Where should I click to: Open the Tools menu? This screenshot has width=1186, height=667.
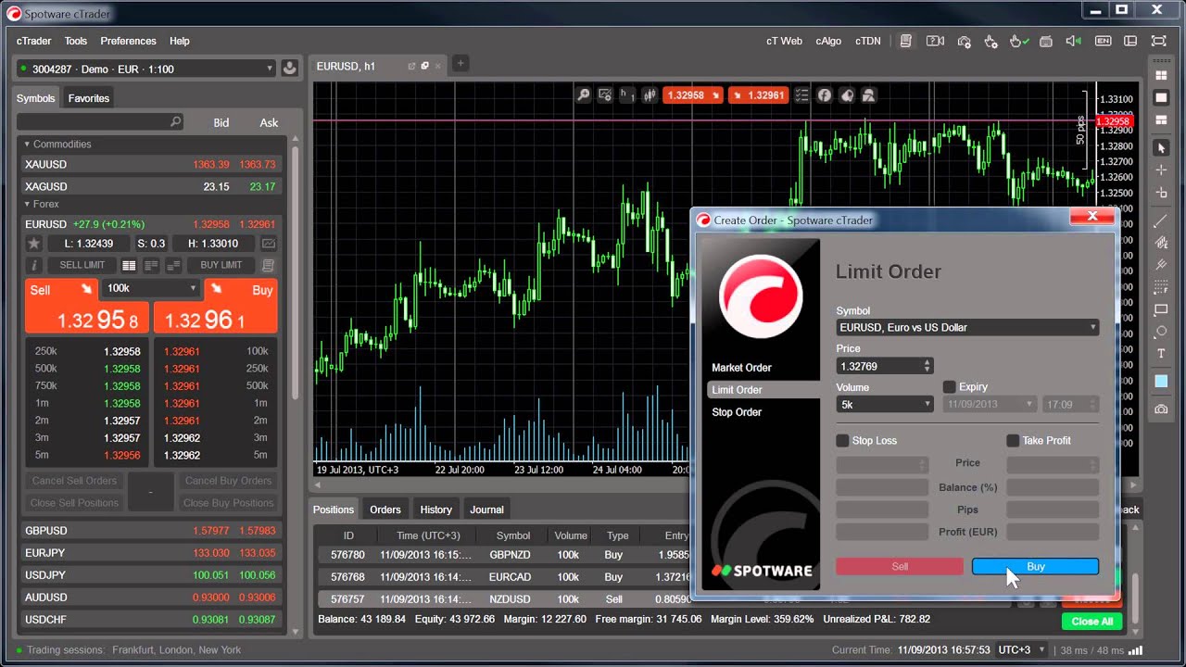(x=76, y=41)
